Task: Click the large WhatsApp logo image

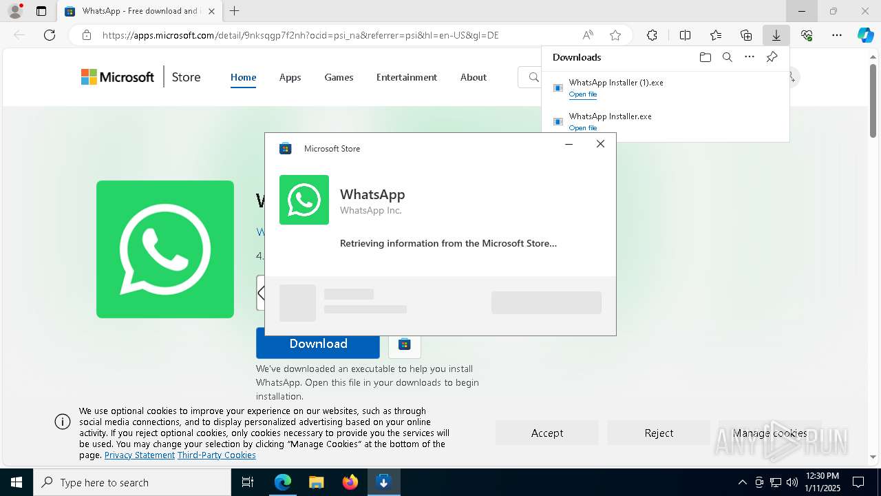Action: [x=165, y=249]
